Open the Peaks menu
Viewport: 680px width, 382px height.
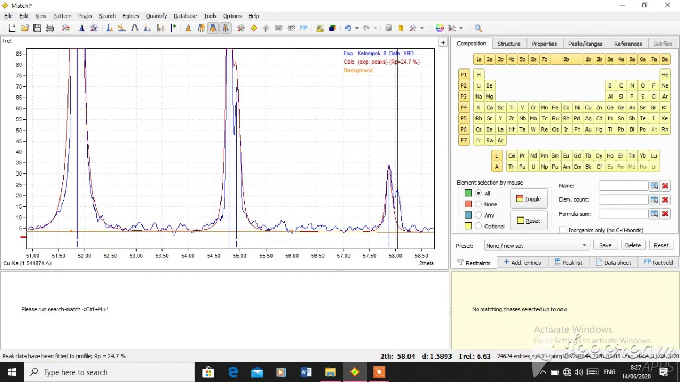85,16
